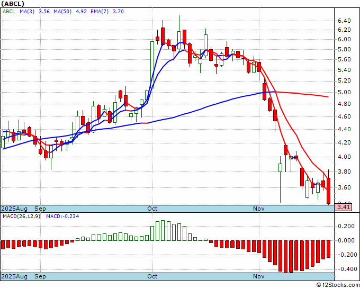360x289 pixels.
Task: Click the 4.20 price axis label
Action: click(344, 143)
